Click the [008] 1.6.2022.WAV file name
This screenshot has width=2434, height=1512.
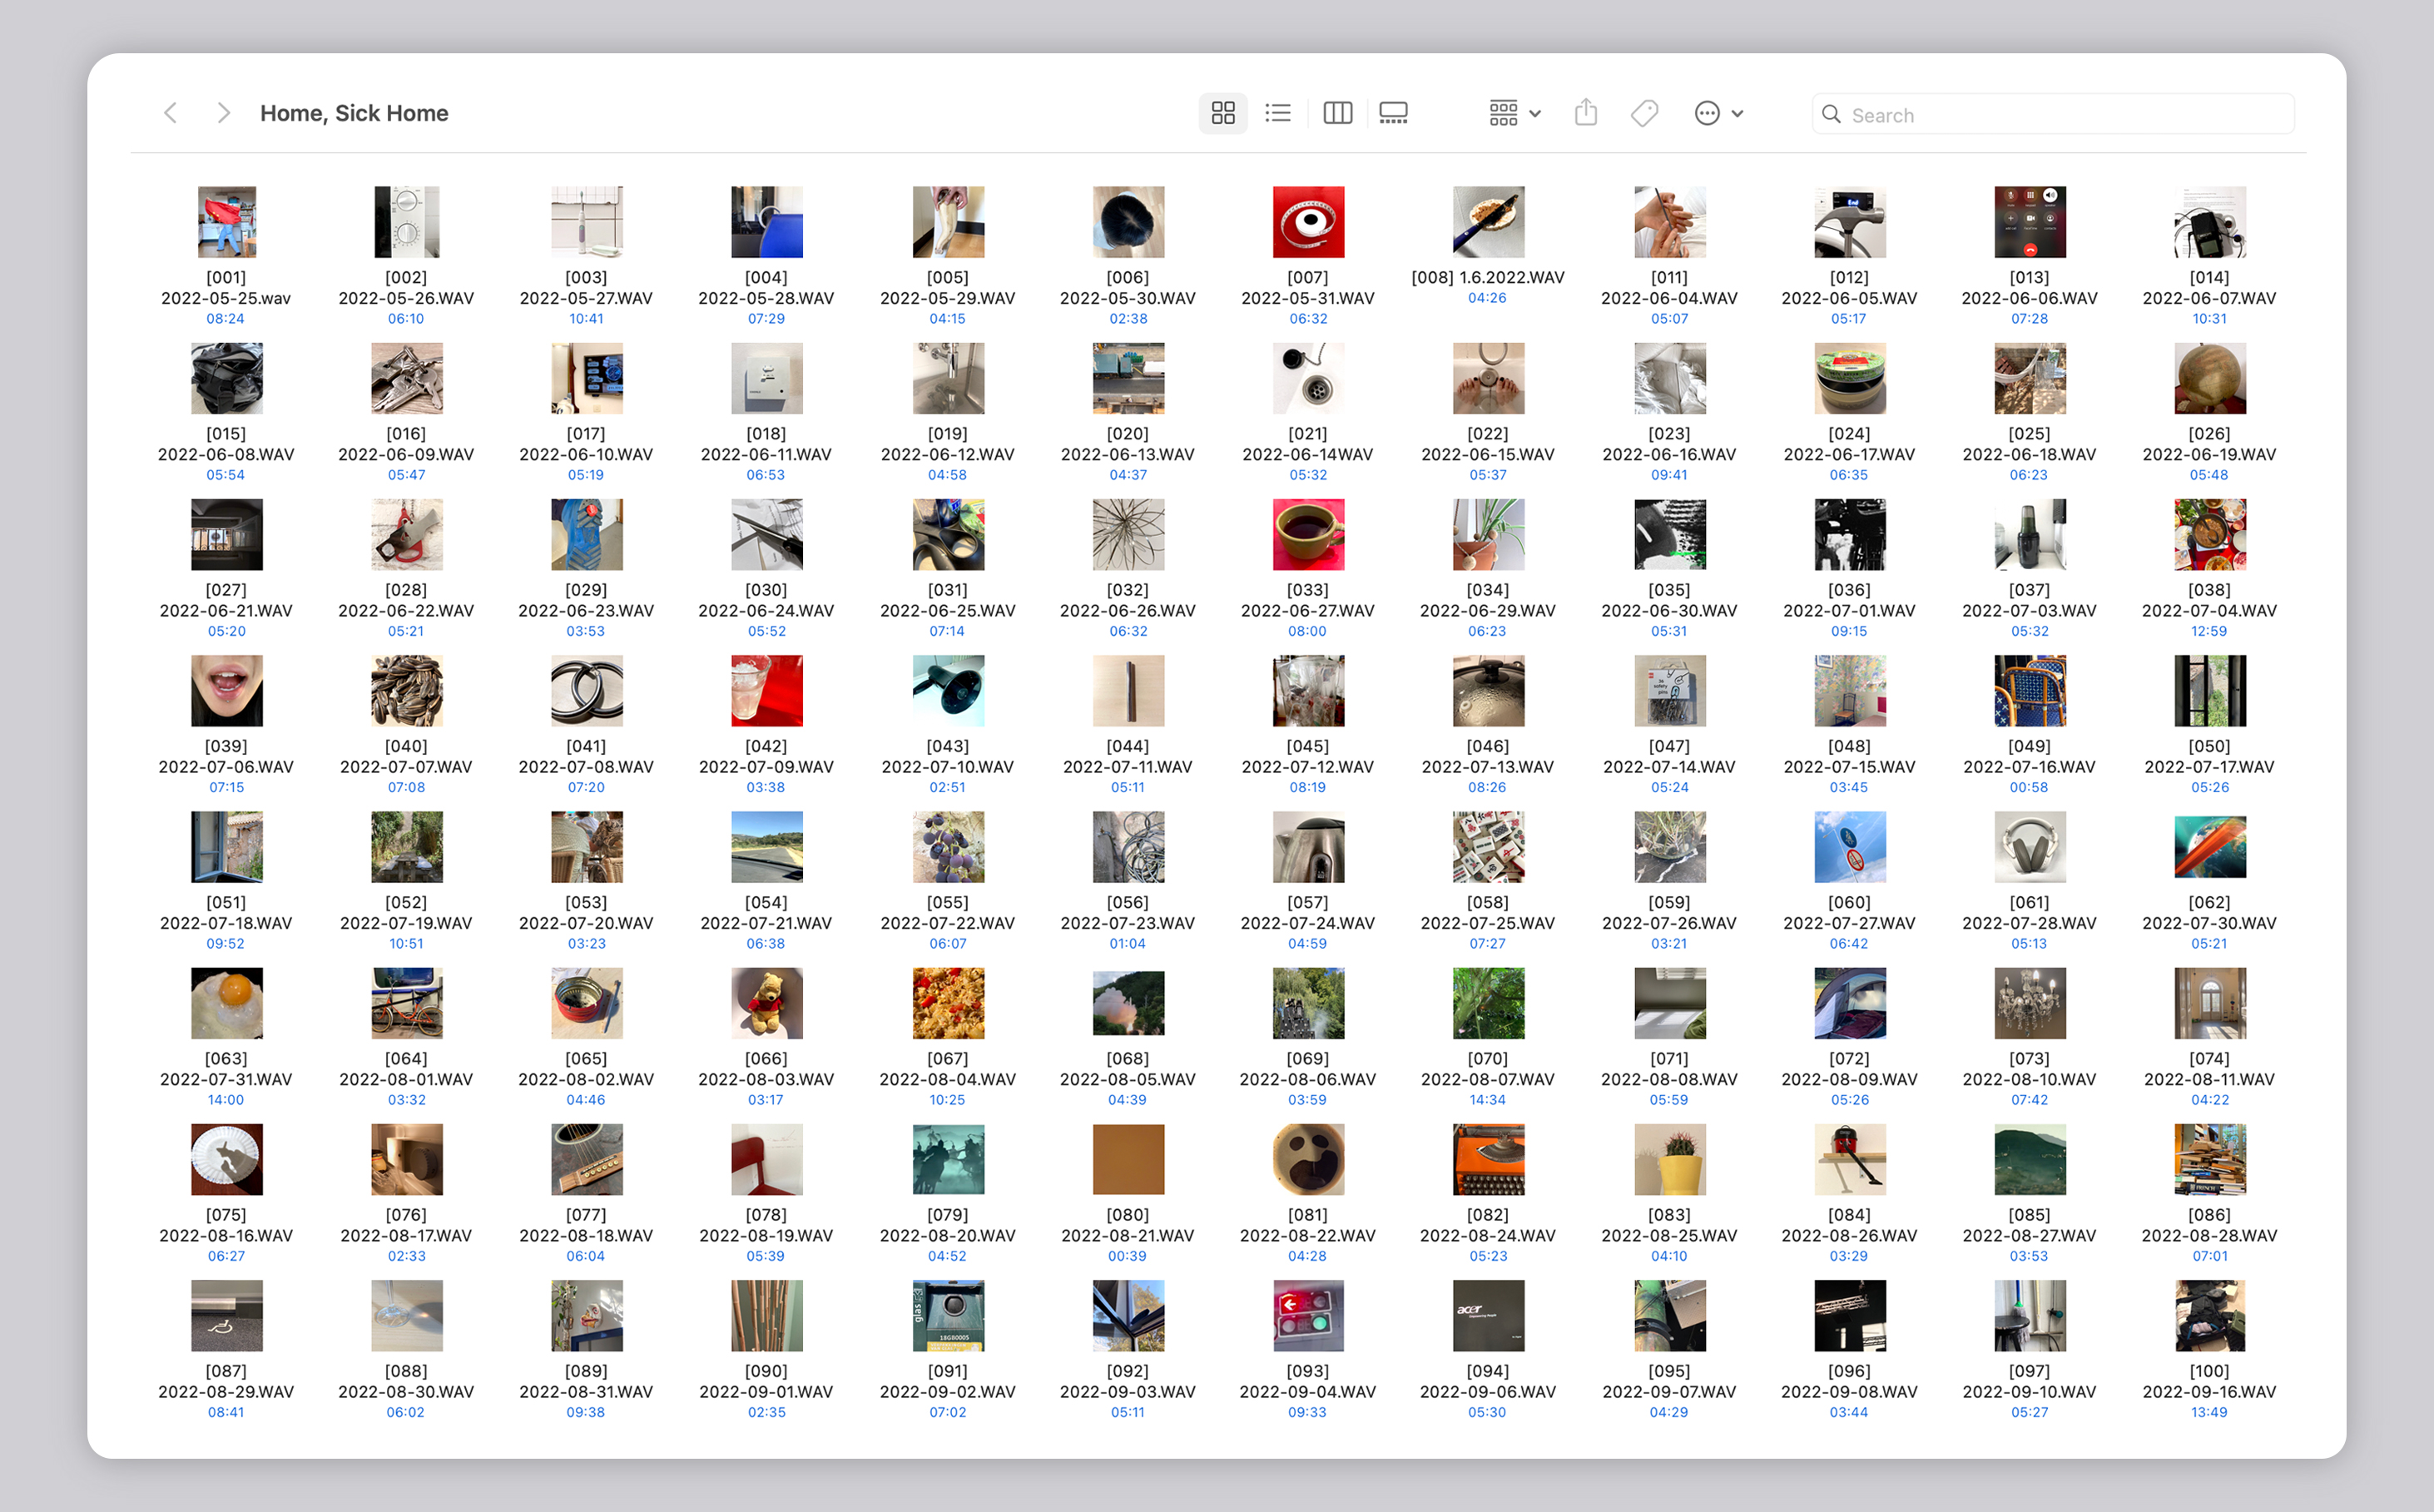pyautogui.click(x=1487, y=277)
